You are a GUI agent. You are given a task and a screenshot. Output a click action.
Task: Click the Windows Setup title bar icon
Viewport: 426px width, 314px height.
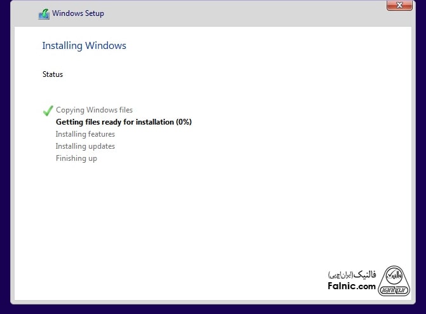44,13
